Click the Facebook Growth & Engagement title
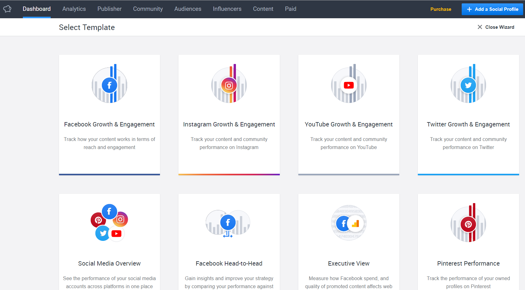This screenshot has width=525, height=290. pyautogui.click(x=109, y=124)
